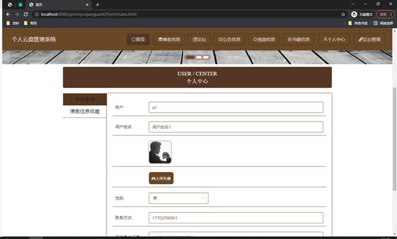Click the browser update button

tap(383, 14)
